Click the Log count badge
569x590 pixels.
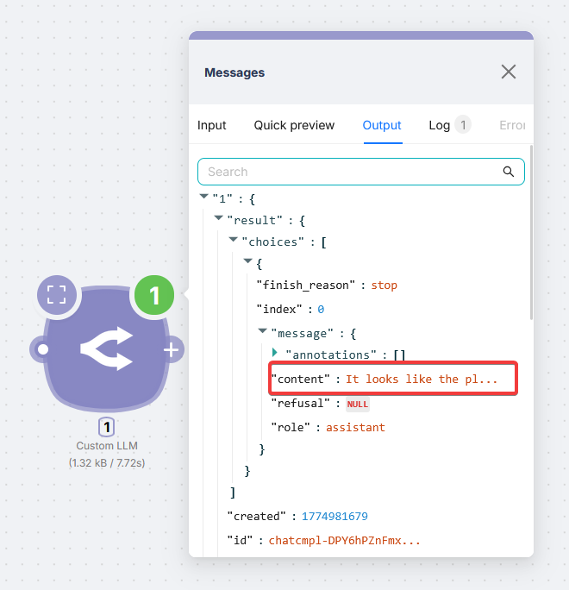click(x=463, y=125)
